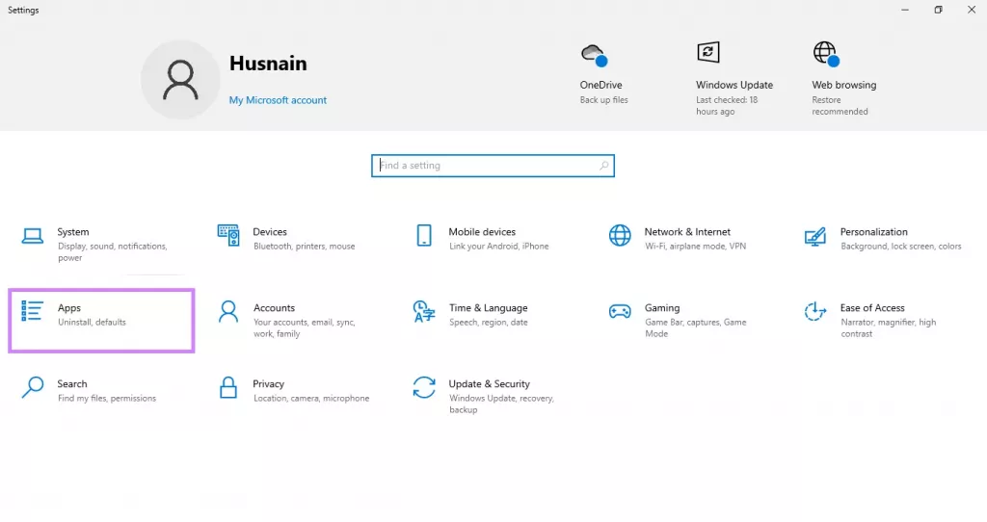Click the OneDrive label in header

[601, 85]
